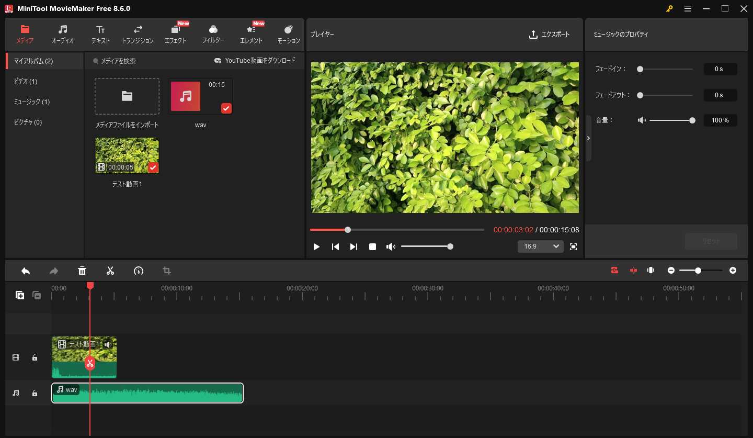The width and height of the screenshot is (753, 438).
Task: Delete selected clip with trash icon
Action: click(x=82, y=271)
